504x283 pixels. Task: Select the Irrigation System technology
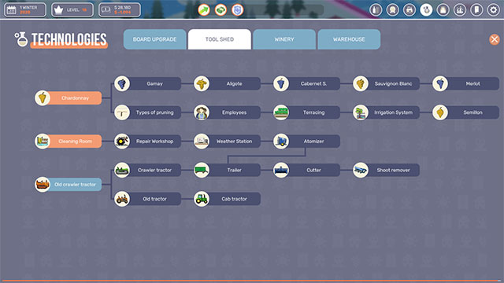coord(386,112)
